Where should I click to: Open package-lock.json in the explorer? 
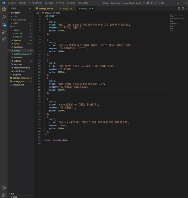(21, 78)
